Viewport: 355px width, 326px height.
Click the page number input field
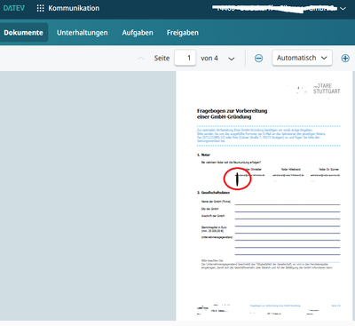tap(185, 58)
